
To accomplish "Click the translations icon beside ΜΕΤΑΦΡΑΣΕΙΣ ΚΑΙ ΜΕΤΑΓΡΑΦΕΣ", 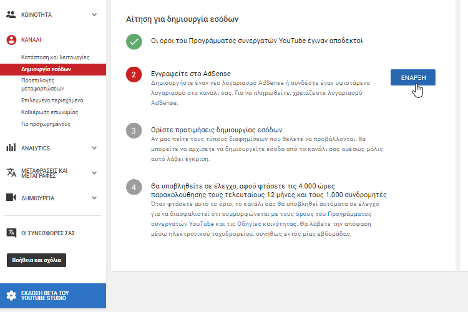I will (x=11, y=173).
